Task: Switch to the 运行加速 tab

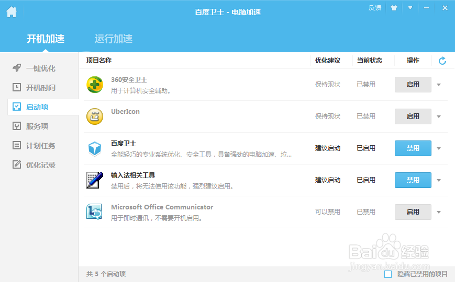Action: click(x=114, y=39)
